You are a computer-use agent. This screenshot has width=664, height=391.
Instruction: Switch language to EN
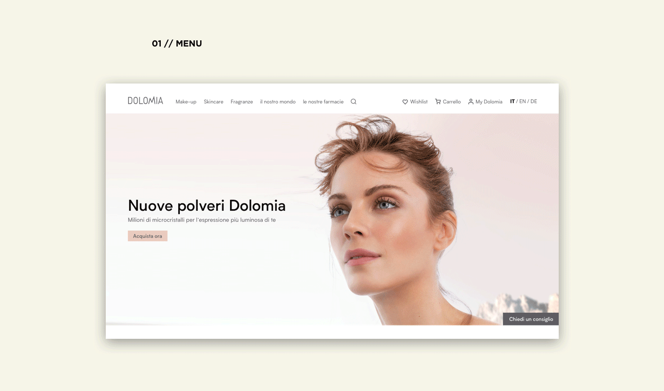tap(523, 101)
